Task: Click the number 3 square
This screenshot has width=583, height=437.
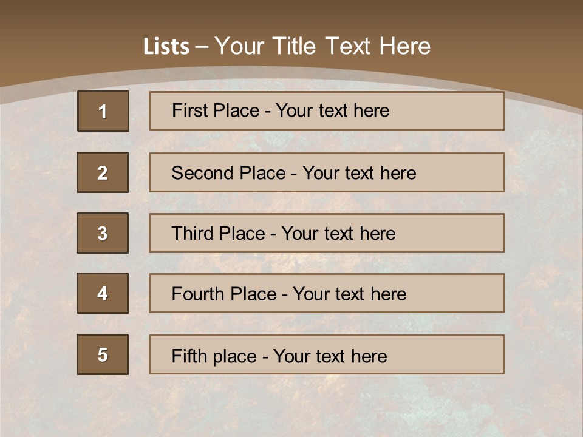Action: pyautogui.click(x=103, y=233)
